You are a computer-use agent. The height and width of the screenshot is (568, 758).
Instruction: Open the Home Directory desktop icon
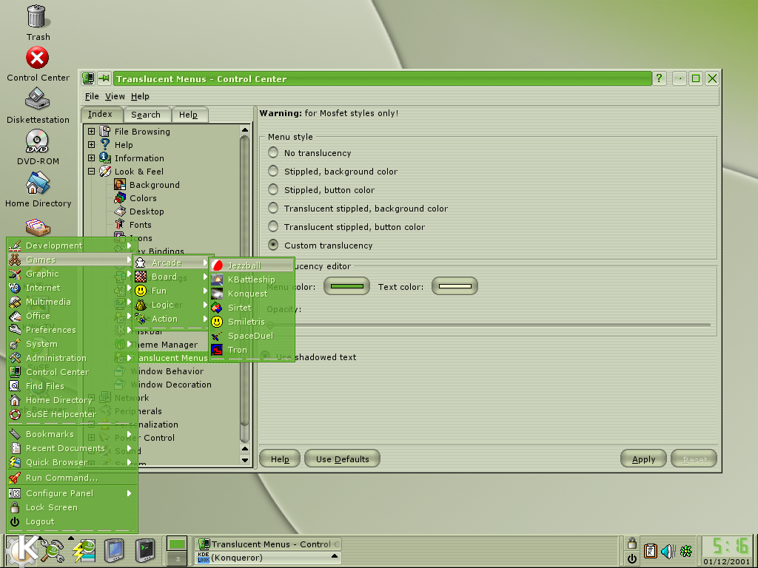click(38, 189)
